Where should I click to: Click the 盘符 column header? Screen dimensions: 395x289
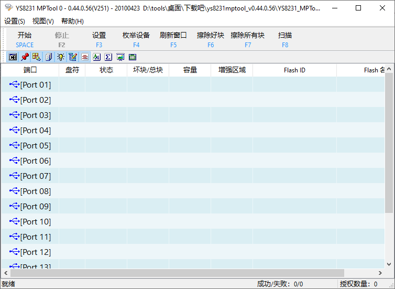72,70
